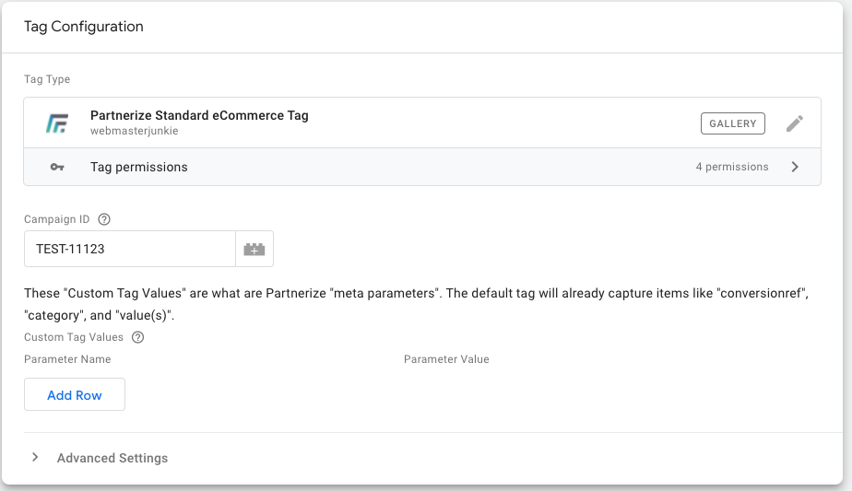Select the Partnerize Standard eCommerce Tag title
The height and width of the screenshot is (491, 852).
coord(199,116)
